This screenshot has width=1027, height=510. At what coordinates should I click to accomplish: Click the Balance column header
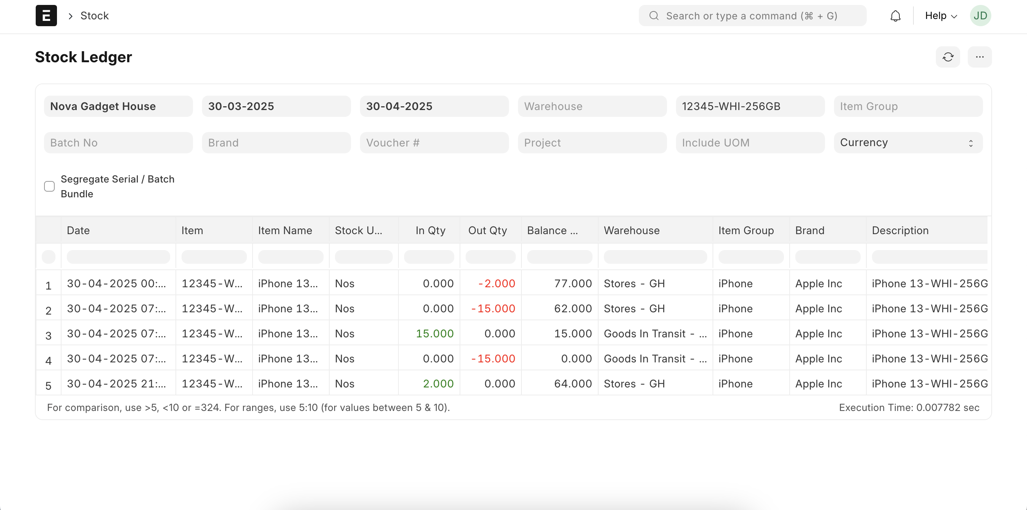click(560, 230)
